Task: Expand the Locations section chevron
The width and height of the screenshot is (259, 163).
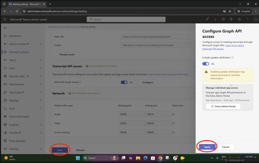Action: [x=41, y=124]
